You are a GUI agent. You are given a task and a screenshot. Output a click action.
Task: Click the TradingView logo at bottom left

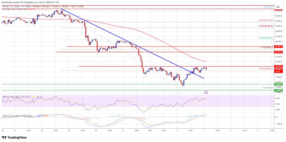pos(14,138)
